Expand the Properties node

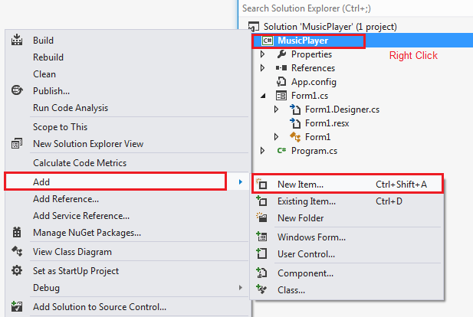262,54
